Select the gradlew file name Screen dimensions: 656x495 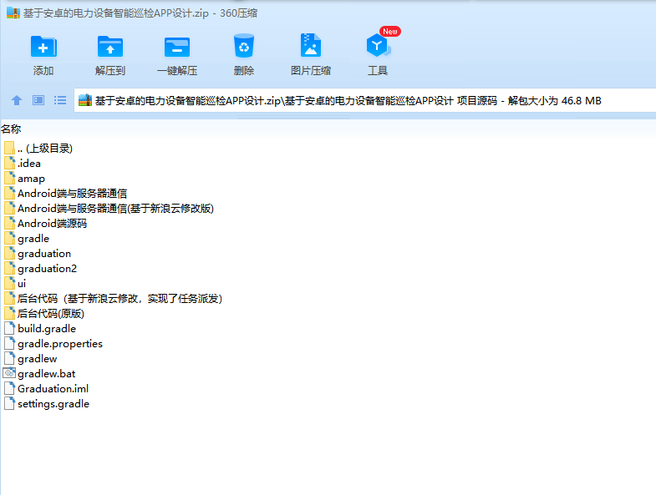pos(38,359)
